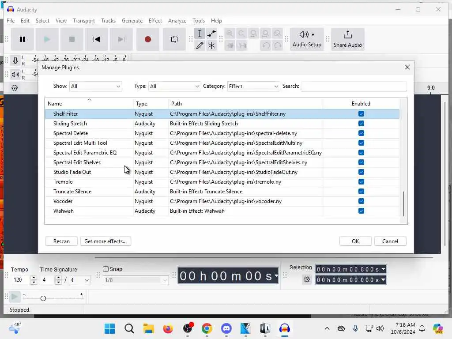452x339 pixels.
Task: Click the Silence audio selection icon
Action: pos(241,45)
